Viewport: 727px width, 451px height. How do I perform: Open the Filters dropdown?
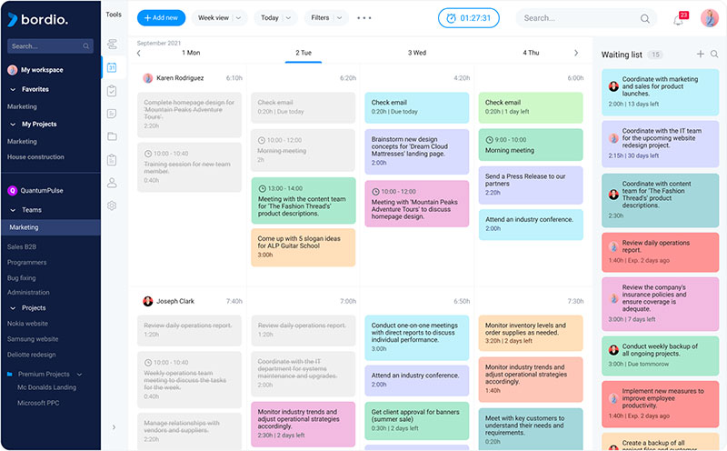[x=326, y=17]
